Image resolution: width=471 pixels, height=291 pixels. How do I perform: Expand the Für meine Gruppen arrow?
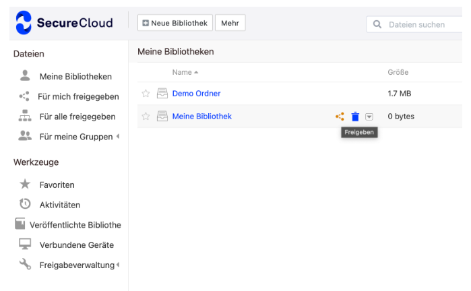(x=118, y=136)
